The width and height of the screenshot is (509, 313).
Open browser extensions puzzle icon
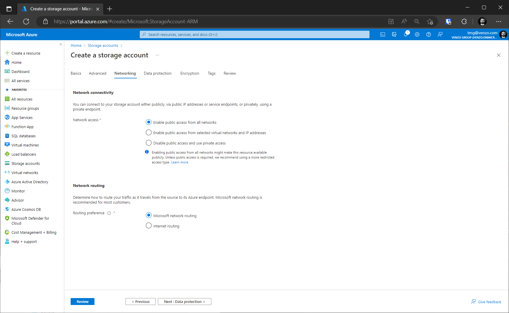(x=464, y=22)
